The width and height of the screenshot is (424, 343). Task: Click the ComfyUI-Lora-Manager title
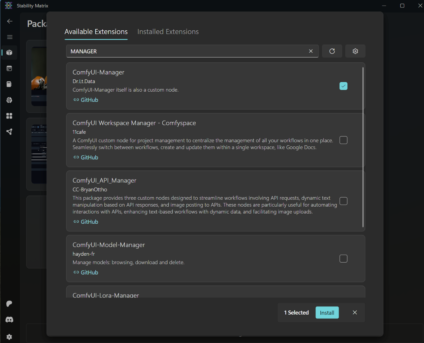(x=106, y=295)
